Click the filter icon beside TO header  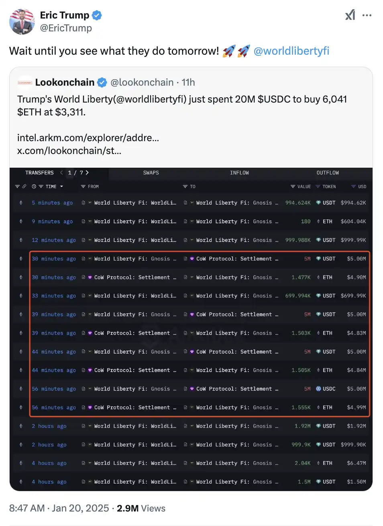pos(185,187)
